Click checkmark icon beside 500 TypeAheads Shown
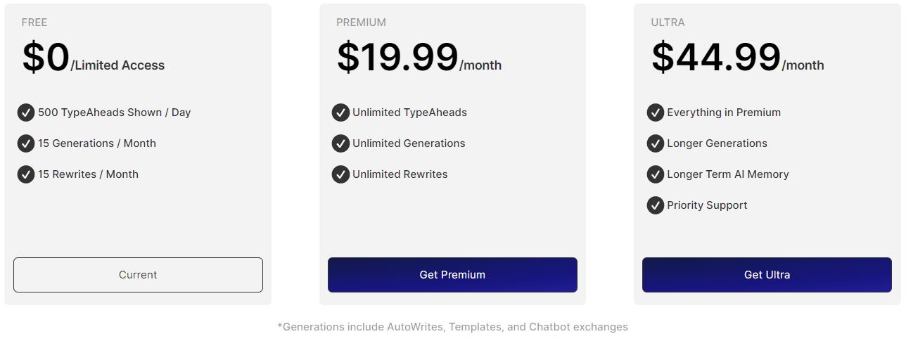Viewport: 906px width, 341px height. (x=26, y=112)
